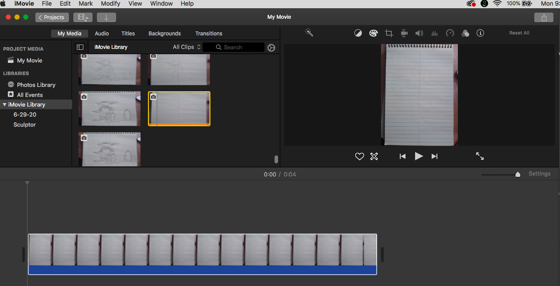Open the Mark menu

86,3
